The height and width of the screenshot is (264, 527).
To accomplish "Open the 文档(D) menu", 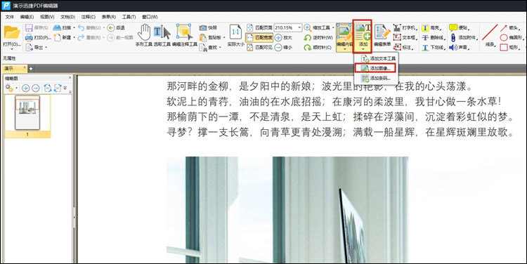I will coord(67,17).
